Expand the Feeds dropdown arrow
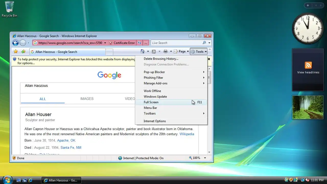The width and height of the screenshot is (327, 184). click(x=159, y=52)
